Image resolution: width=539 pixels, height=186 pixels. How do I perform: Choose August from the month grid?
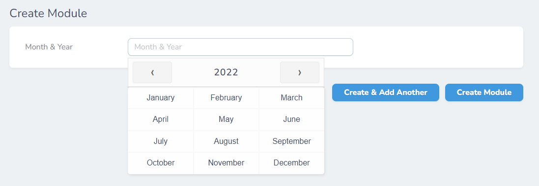226,141
